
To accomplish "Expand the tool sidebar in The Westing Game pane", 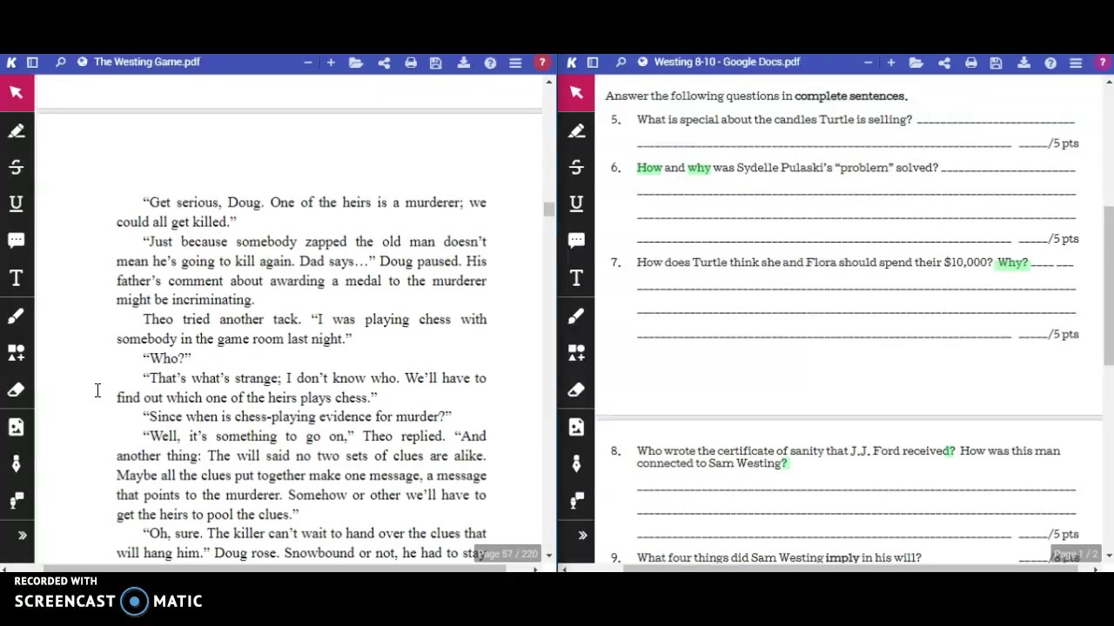I will pyautogui.click(x=22, y=536).
